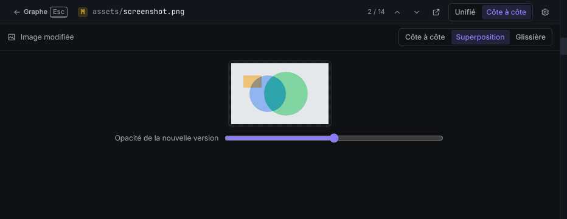This screenshot has height=219, width=567.
Task: Click the vertical scrollbar at right edge
Action: (x=563, y=46)
